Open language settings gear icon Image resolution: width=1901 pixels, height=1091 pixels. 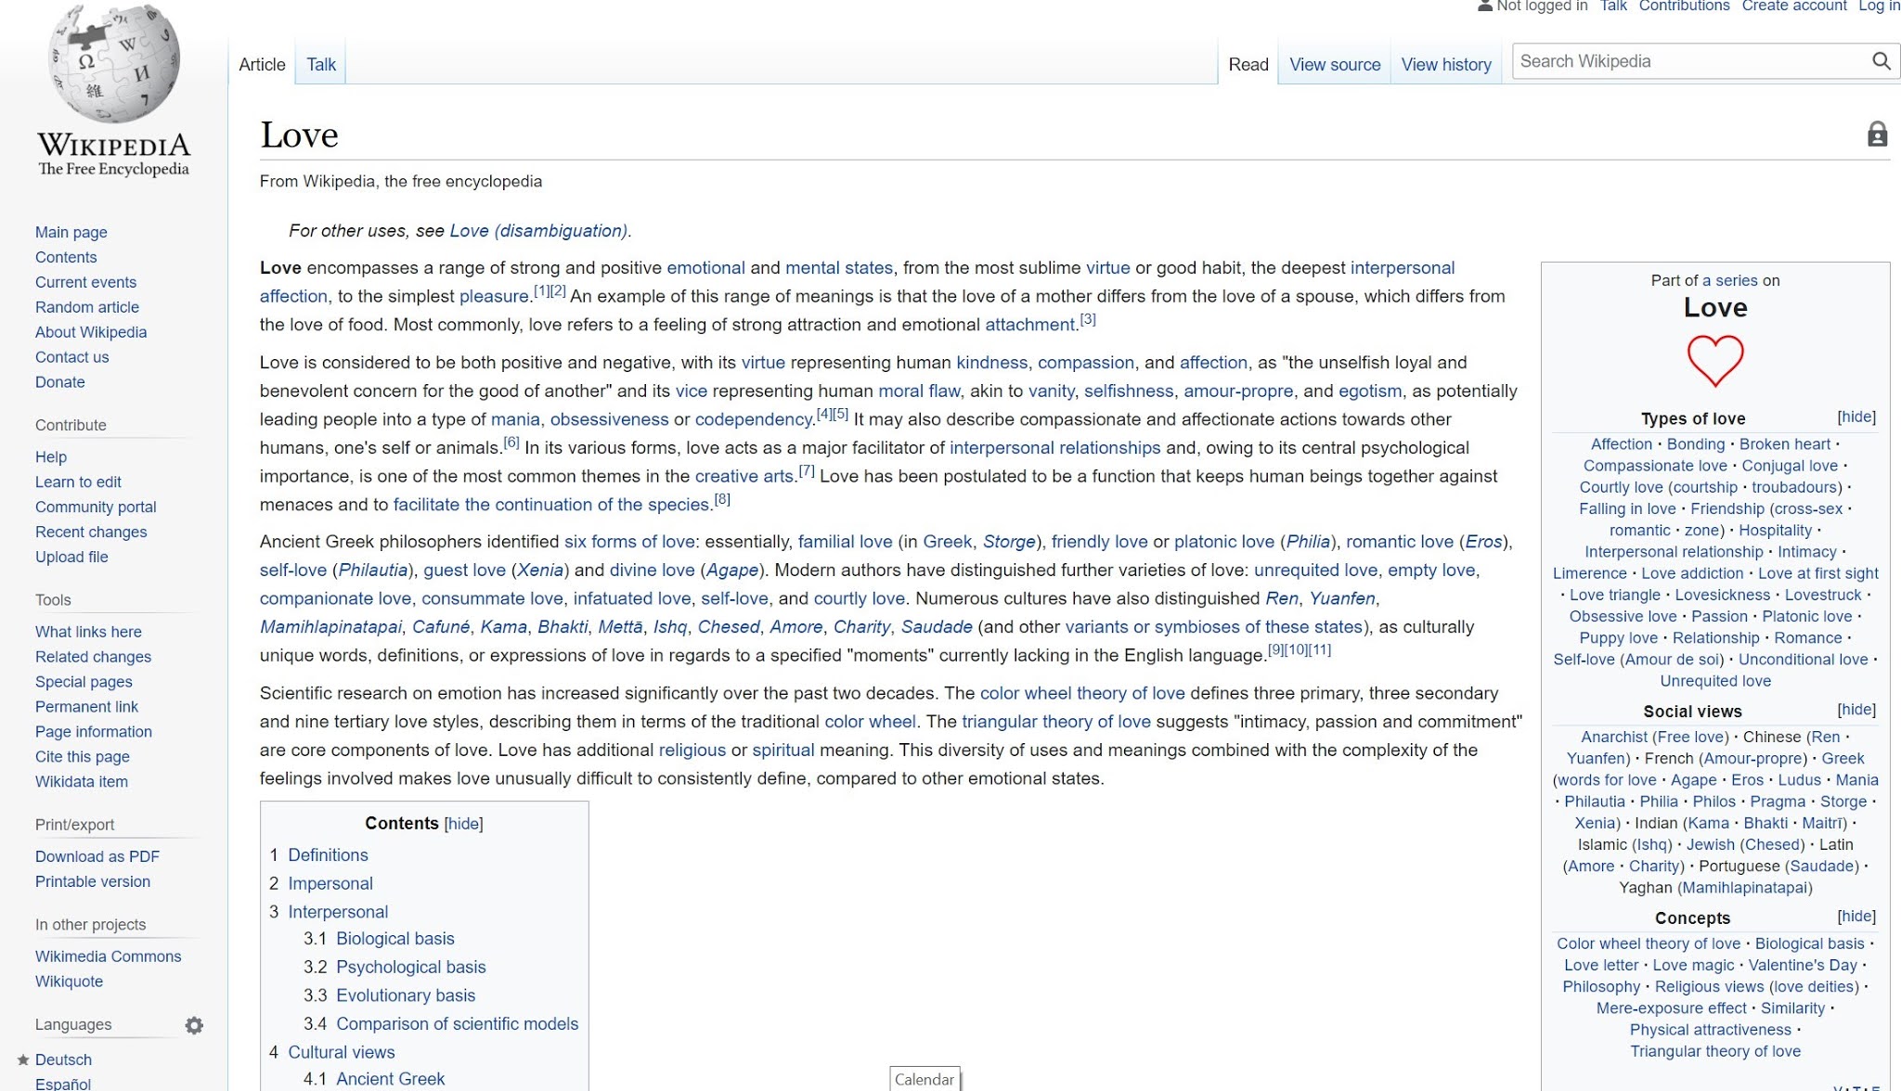[x=194, y=1025]
